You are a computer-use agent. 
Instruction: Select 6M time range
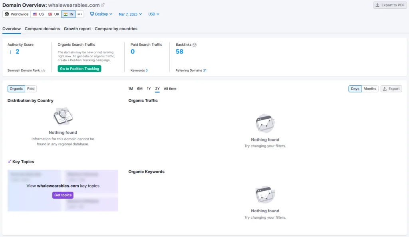(x=140, y=89)
